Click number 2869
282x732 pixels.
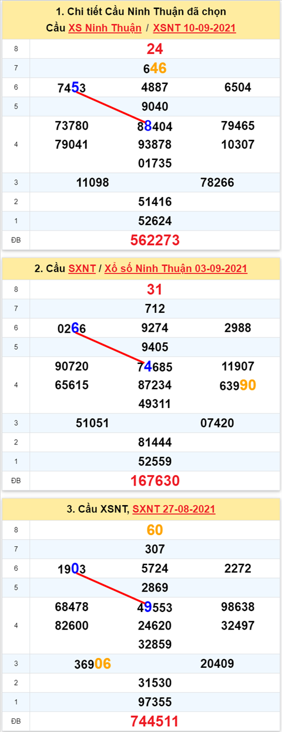[155, 587]
